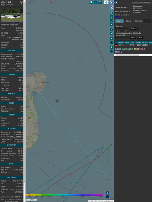Collapse sidebar with left chevron arrow
Viewport: 152px width, 202px height.
click(x=111, y=8)
